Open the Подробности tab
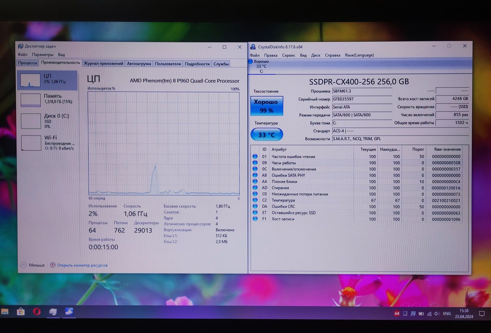 (x=197, y=64)
